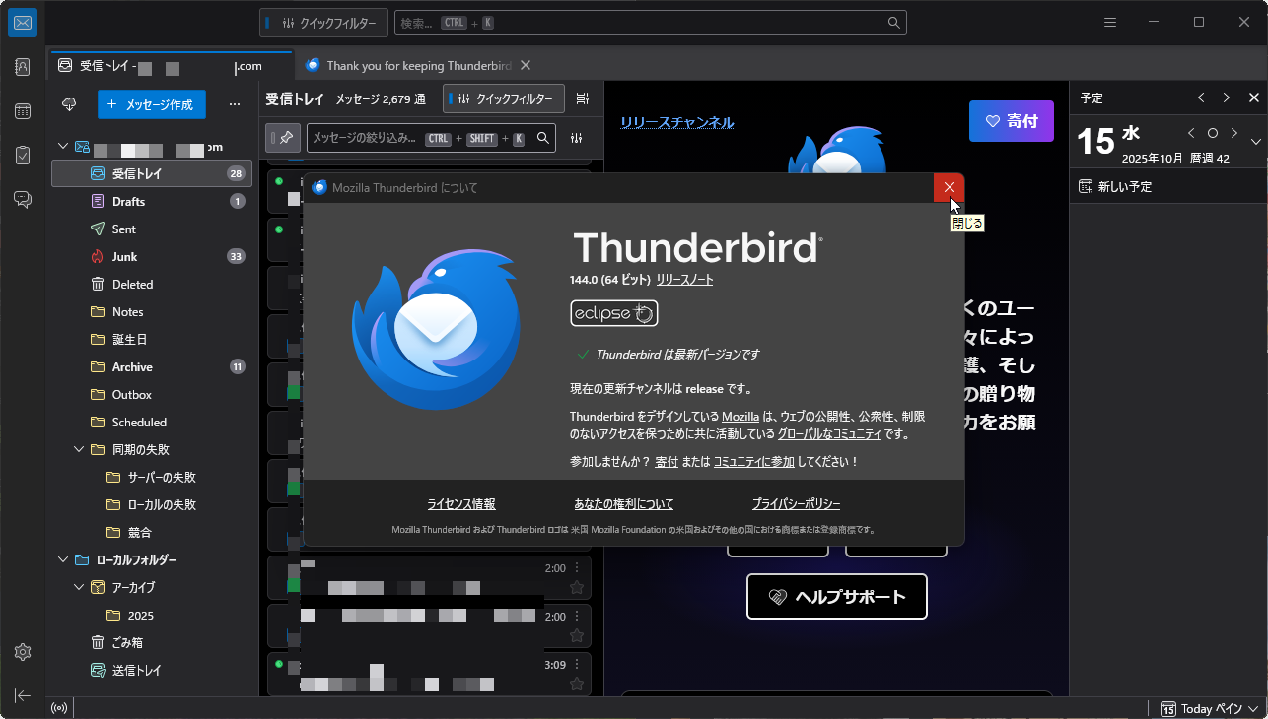Image resolution: width=1268 pixels, height=719 pixels.
Task: Switch to Calendar view in the sidebar
Action: pos(22,110)
